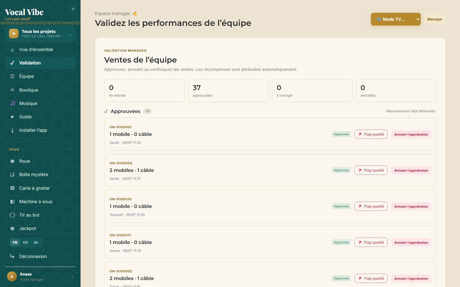This screenshot has height=287, width=460.
Task: Click the Approuvée badge on ON-9100010
Action: [x=341, y=206]
